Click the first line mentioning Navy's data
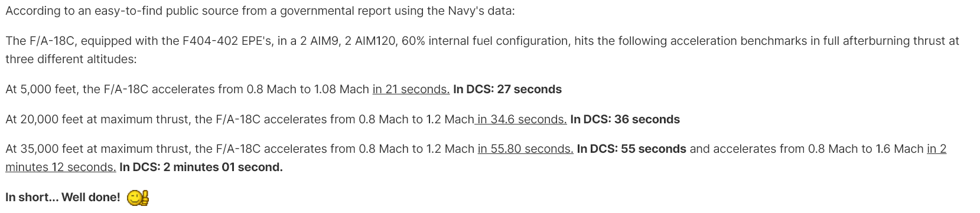Image resolution: width=980 pixels, height=213 pixels. [260, 11]
